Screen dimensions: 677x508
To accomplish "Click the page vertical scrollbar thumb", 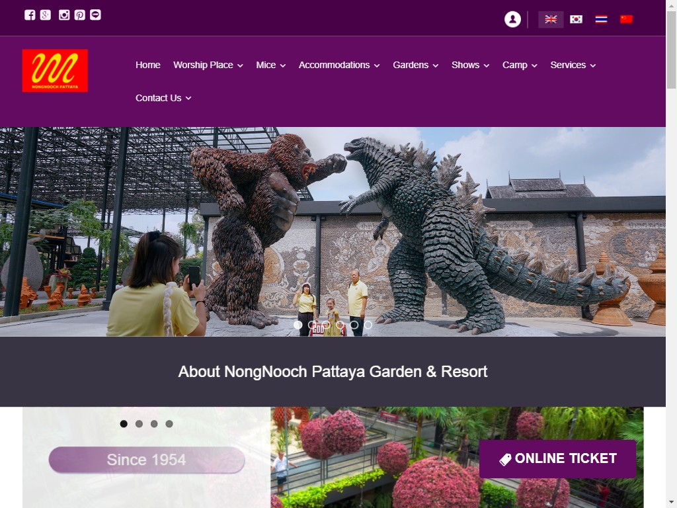I will pos(672,50).
